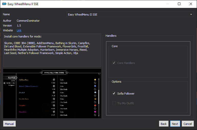Click 'Install core handlers for mods:' text

click(x=23, y=36)
